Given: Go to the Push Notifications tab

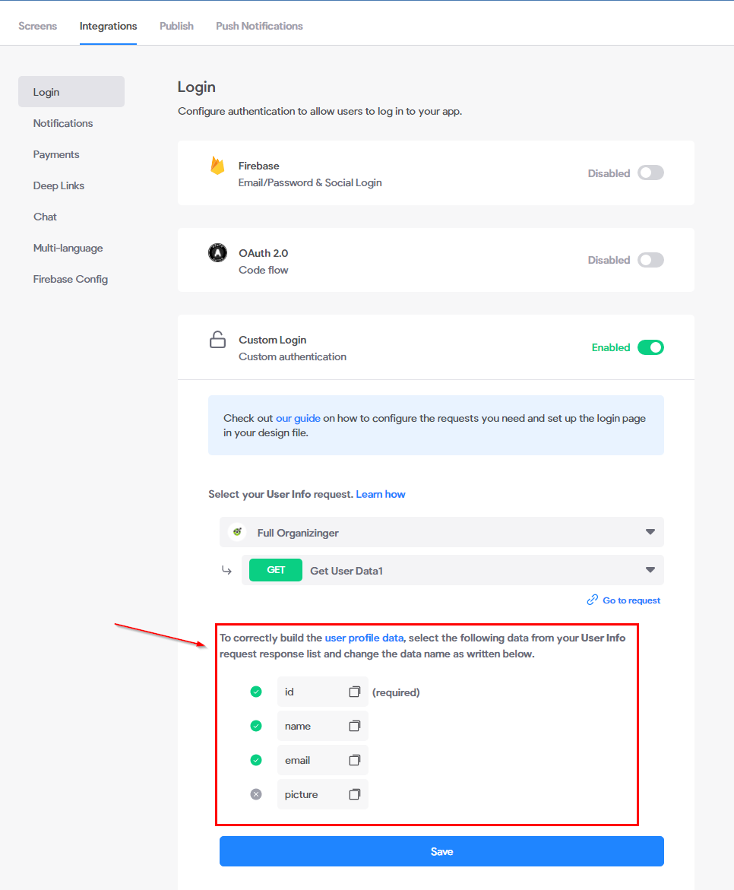Looking at the screenshot, I should tap(259, 26).
